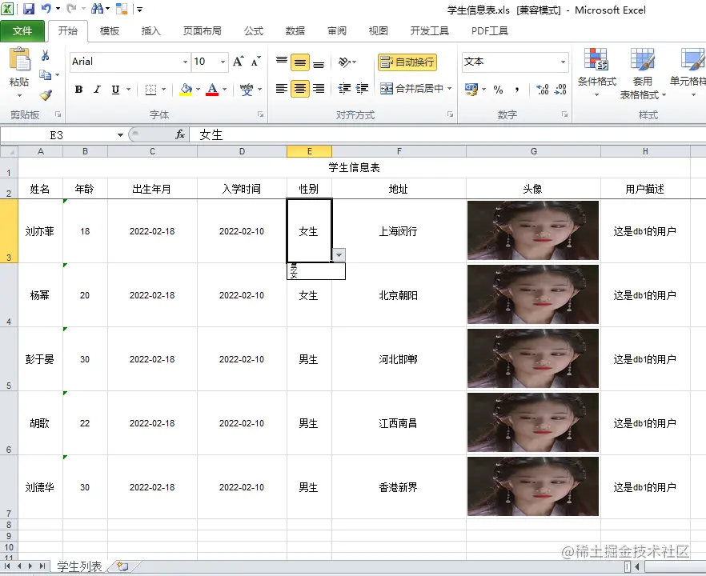Toggle middle vertical alignment

(x=300, y=62)
